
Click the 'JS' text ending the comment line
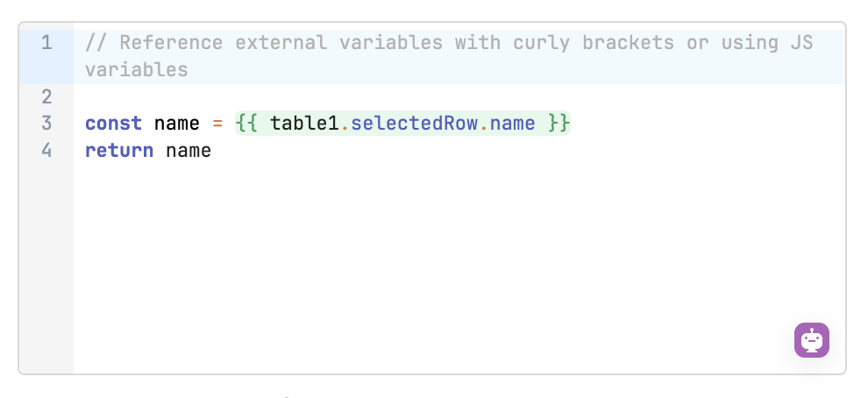click(801, 43)
